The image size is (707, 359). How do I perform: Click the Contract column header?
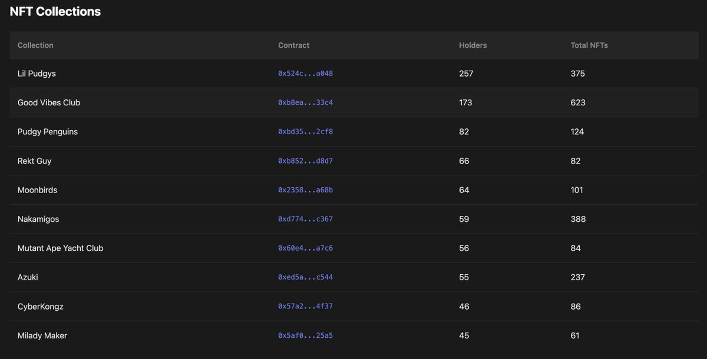[x=294, y=45]
